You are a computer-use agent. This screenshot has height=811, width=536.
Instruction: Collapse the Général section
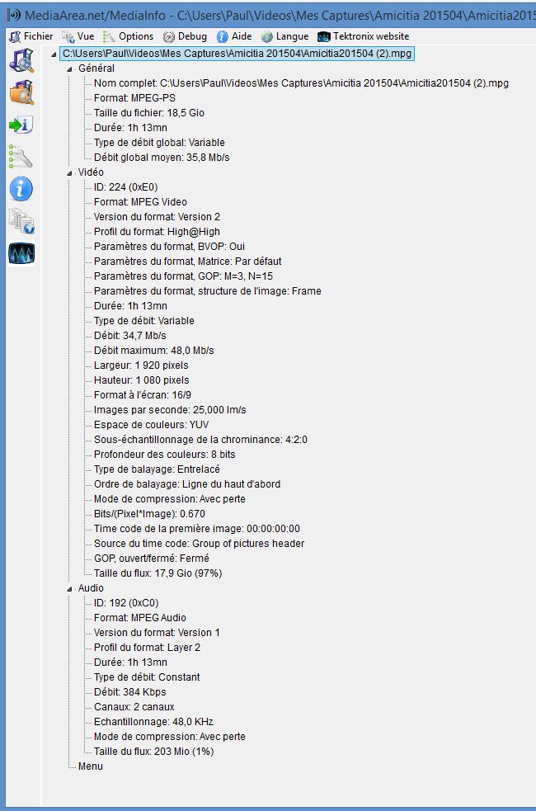coord(69,69)
